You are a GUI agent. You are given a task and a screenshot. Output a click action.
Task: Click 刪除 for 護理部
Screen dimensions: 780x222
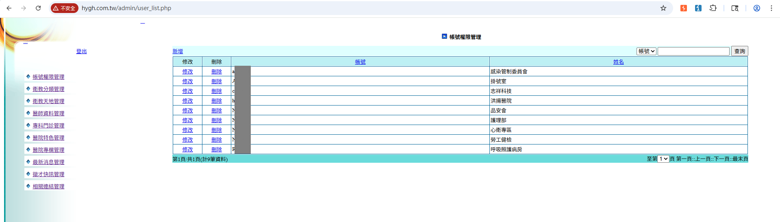[217, 120]
